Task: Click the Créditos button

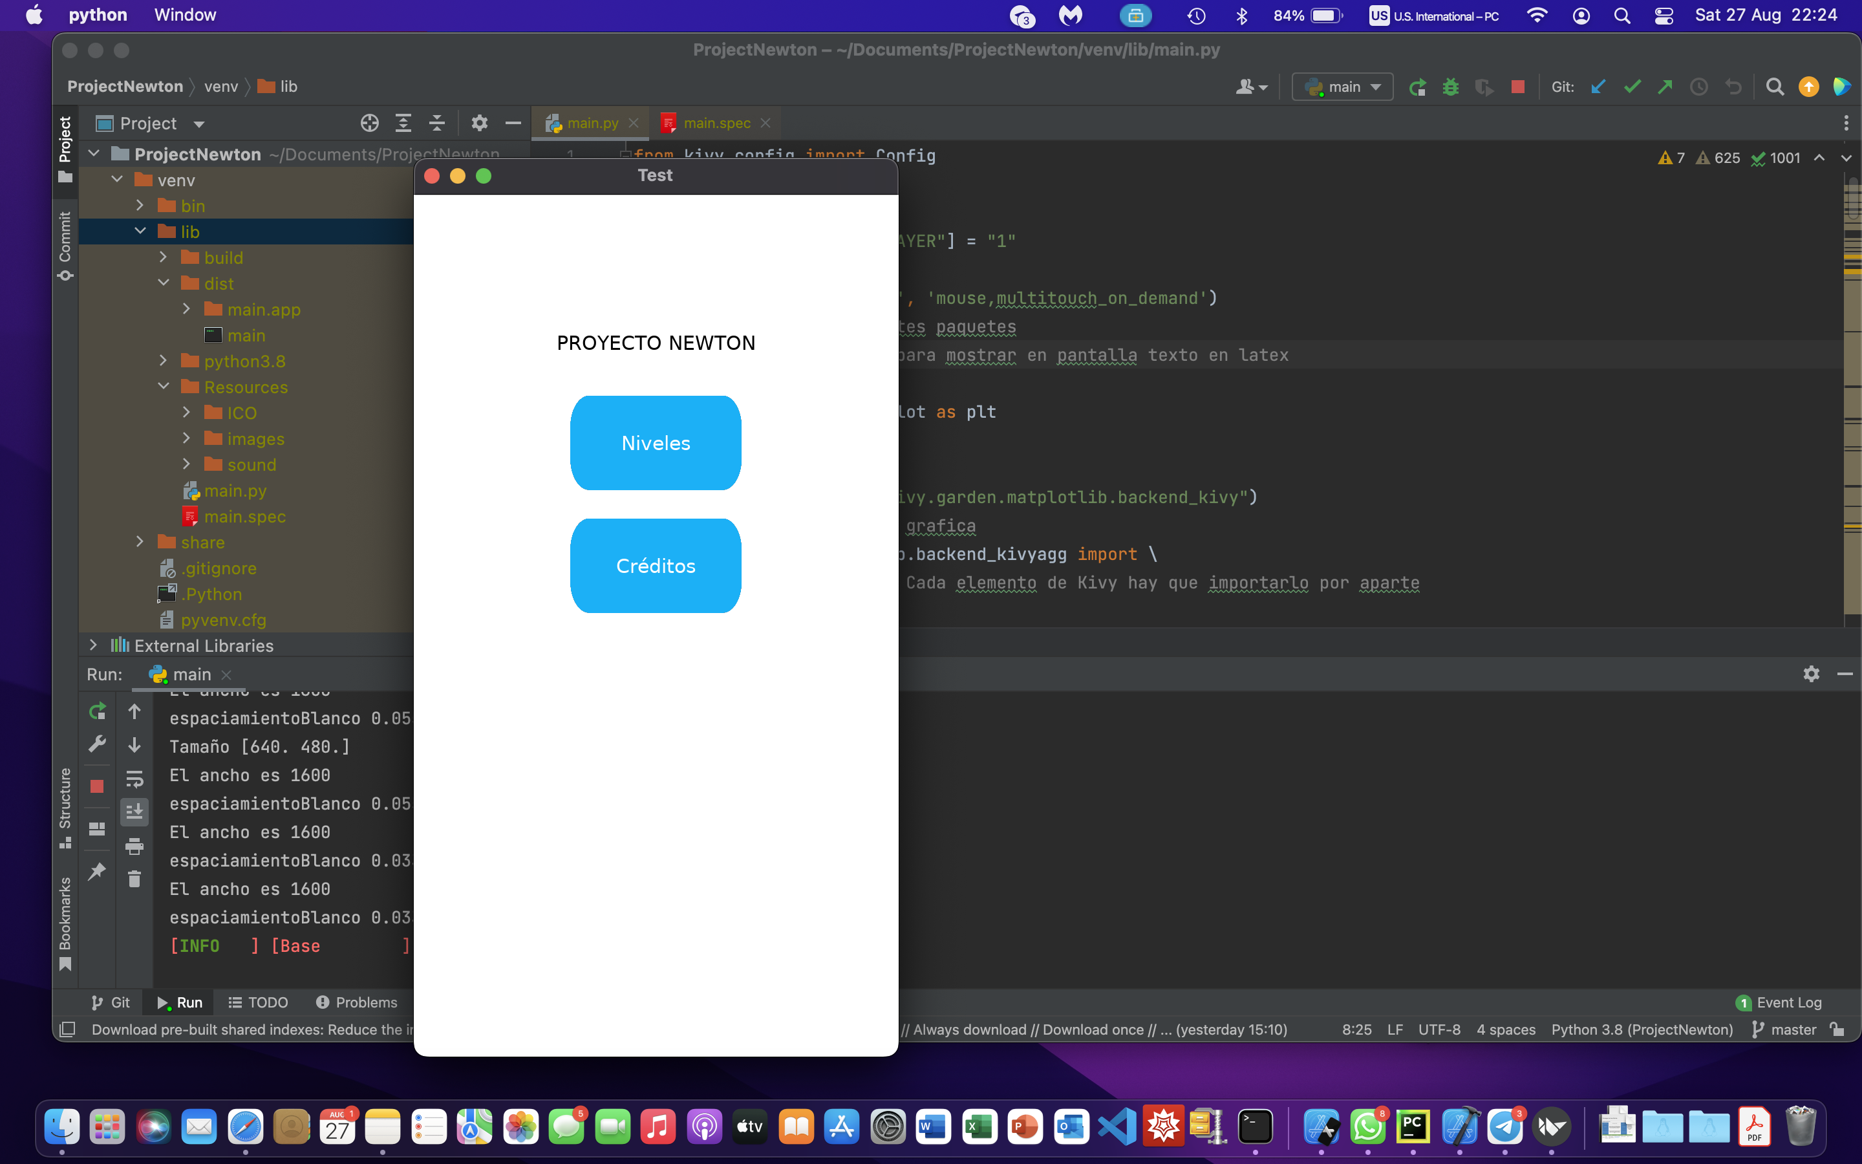Action: (x=656, y=566)
